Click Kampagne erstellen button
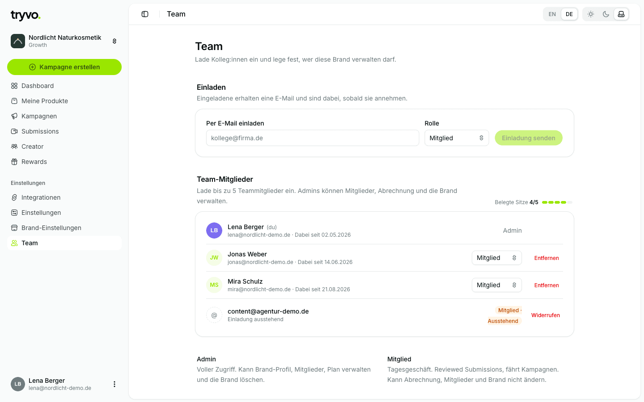Viewport: 644px width, 402px height. tap(64, 67)
